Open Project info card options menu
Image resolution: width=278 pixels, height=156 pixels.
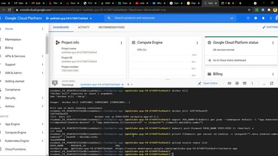click(121, 42)
